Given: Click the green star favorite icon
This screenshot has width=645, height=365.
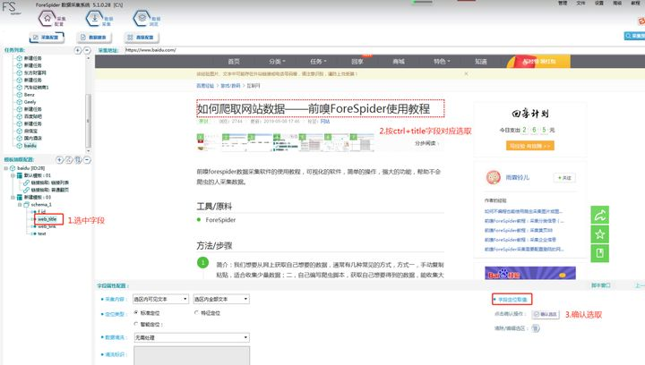Looking at the screenshot, I should [599, 233].
